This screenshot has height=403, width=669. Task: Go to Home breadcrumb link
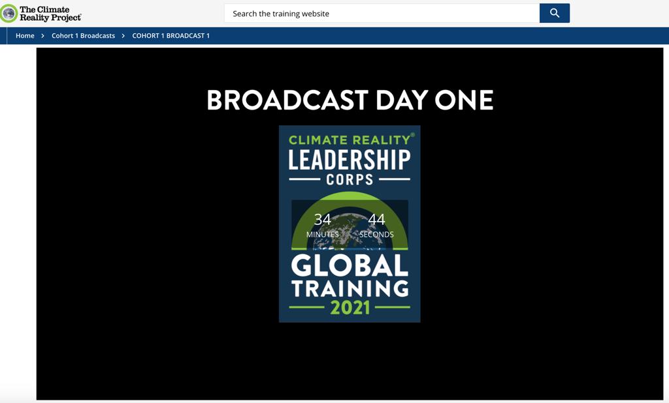click(25, 36)
